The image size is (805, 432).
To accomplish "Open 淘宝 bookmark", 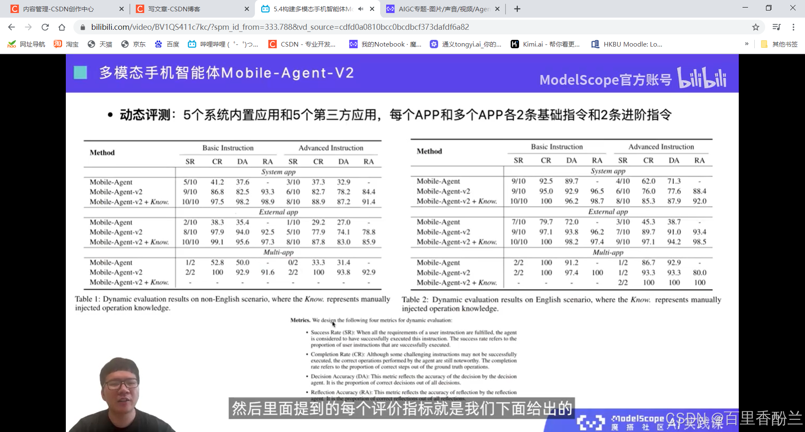I will (66, 44).
